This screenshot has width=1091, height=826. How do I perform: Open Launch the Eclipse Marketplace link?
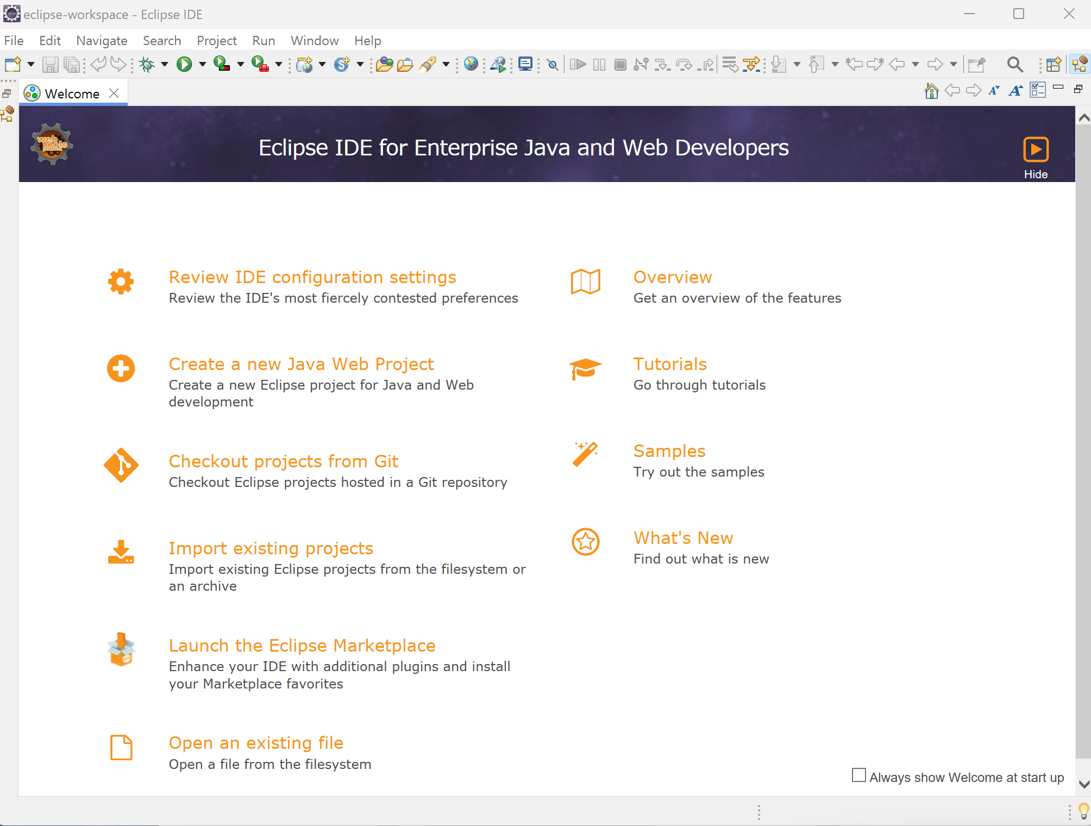tap(302, 646)
